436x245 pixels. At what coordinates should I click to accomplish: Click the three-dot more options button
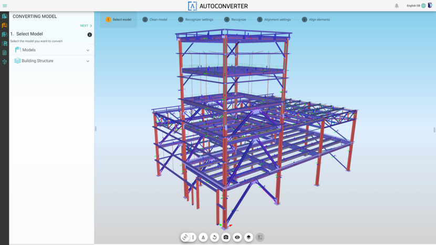[x=193, y=238]
